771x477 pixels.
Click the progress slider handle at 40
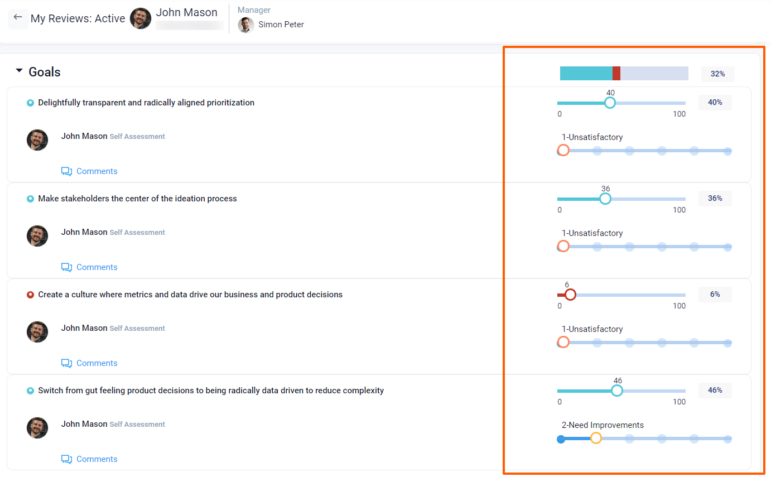pyautogui.click(x=610, y=103)
